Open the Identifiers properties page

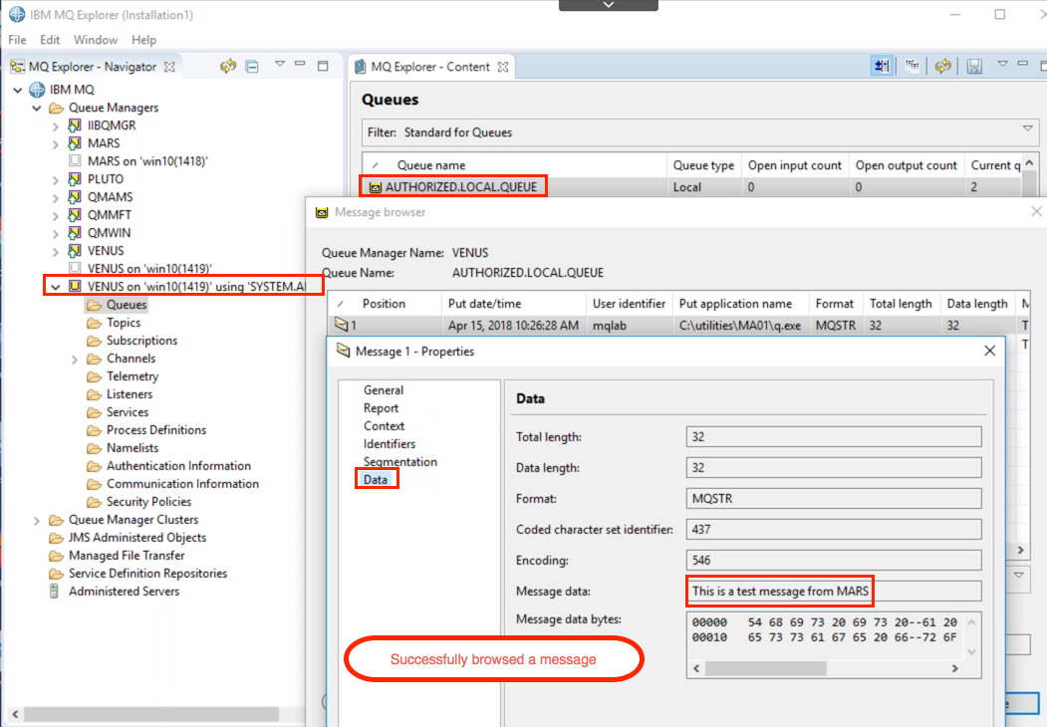pyautogui.click(x=390, y=444)
